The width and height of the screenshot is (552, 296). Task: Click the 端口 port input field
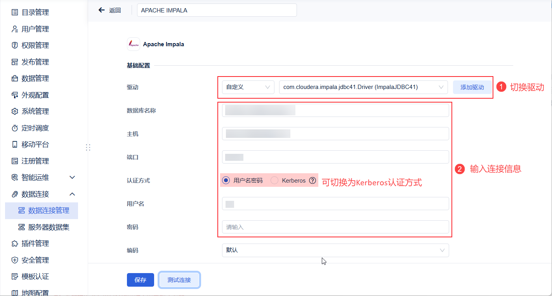(x=335, y=157)
